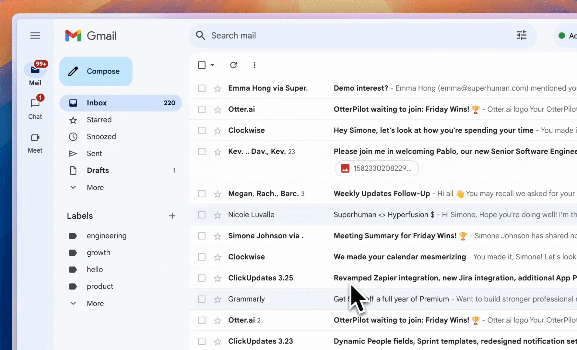Open the three-dot more actions menu
Image resolution: width=577 pixels, height=350 pixels.
(x=254, y=65)
